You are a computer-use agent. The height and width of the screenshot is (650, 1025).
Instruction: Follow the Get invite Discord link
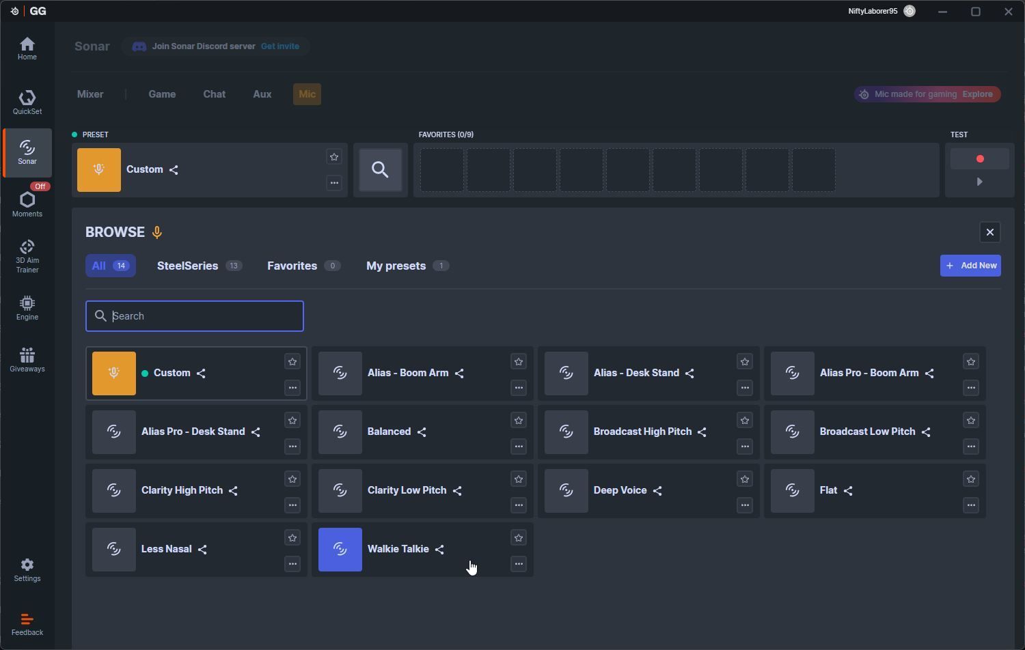coord(279,46)
